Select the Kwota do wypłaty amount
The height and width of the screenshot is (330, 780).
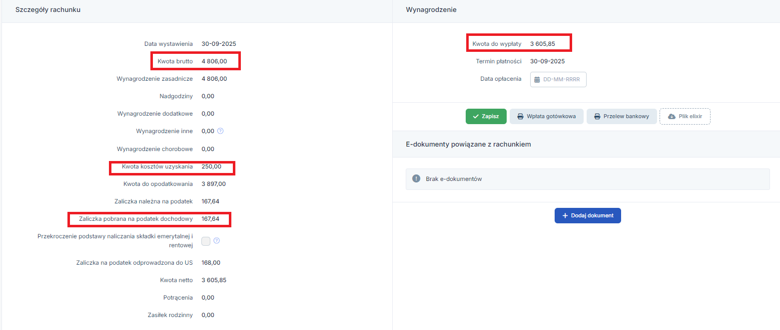tap(542, 44)
